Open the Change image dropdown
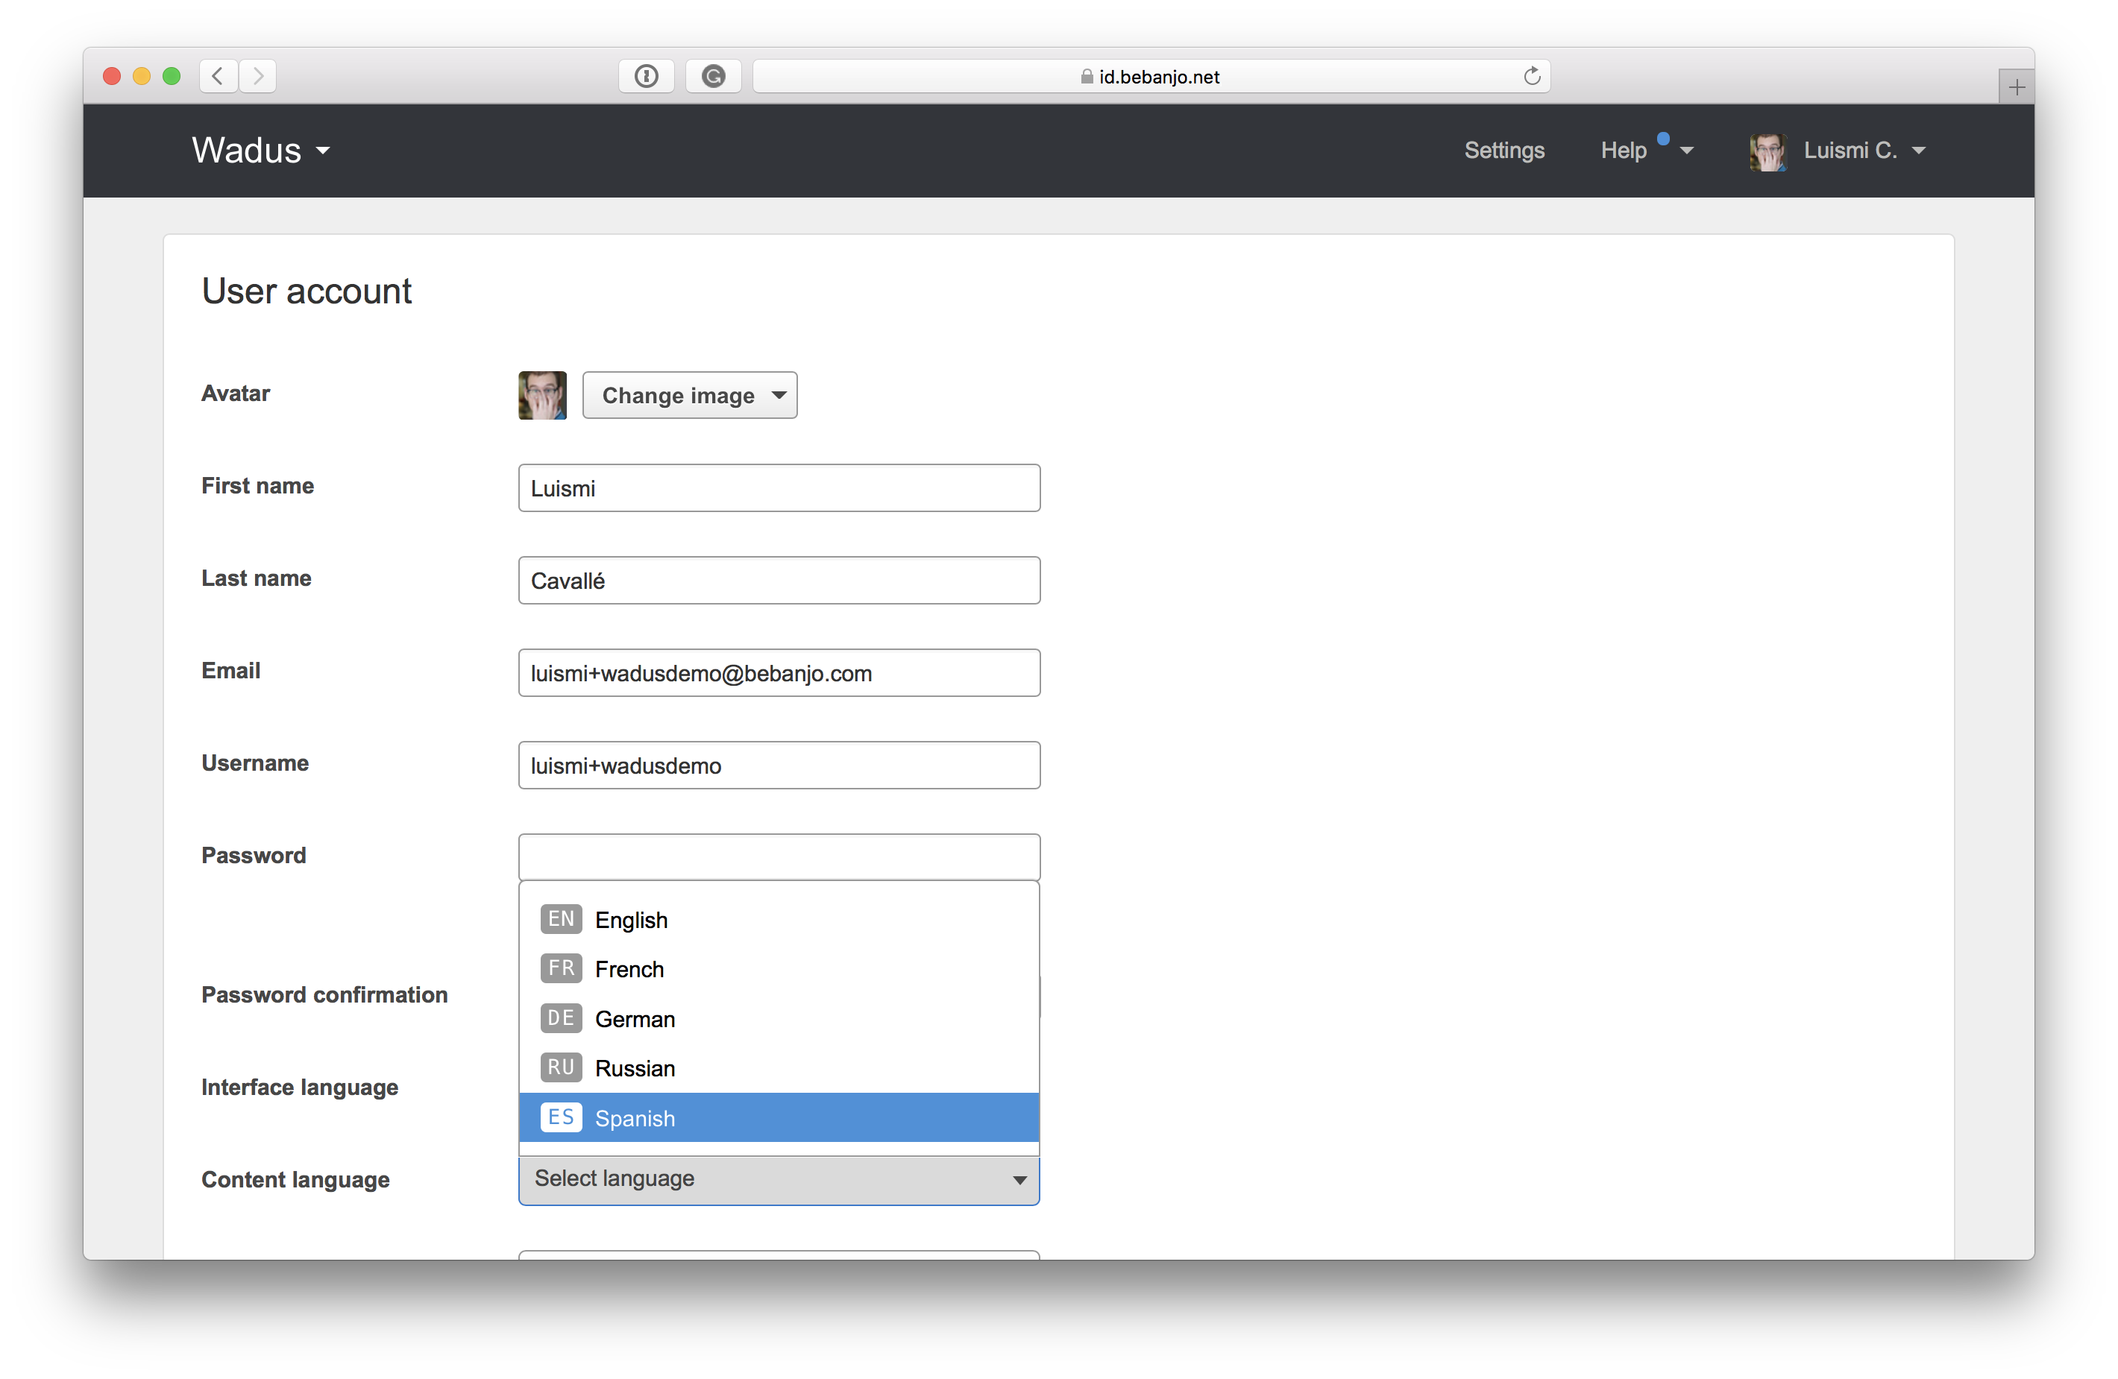The image size is (2118, 1379). [x=690, y=395]
